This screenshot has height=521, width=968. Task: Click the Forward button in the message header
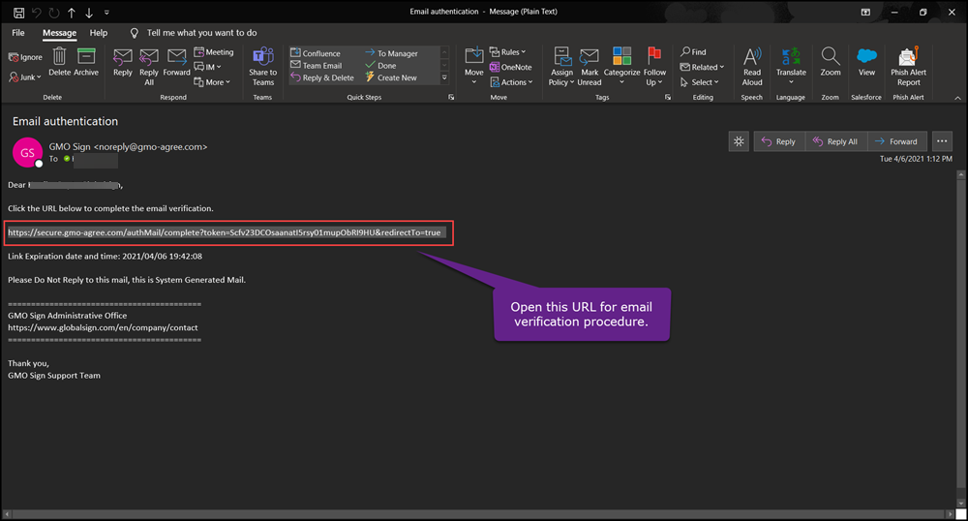(896, 141)
